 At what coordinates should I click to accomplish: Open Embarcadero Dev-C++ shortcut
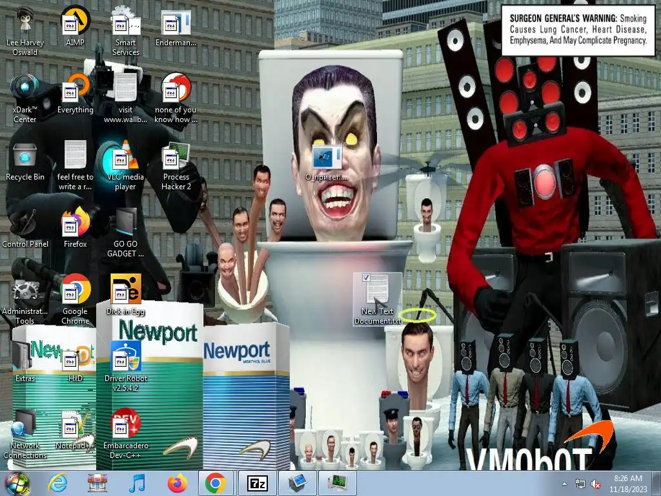point(126,434)
